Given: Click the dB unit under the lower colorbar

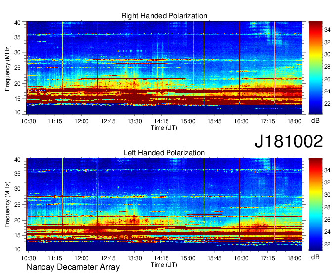Looking at the screenshot, I should [315, 257].
